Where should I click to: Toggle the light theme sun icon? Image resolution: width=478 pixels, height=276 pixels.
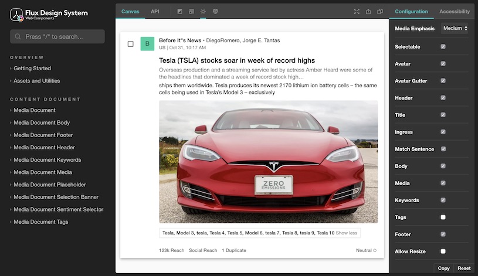point(203,12)
